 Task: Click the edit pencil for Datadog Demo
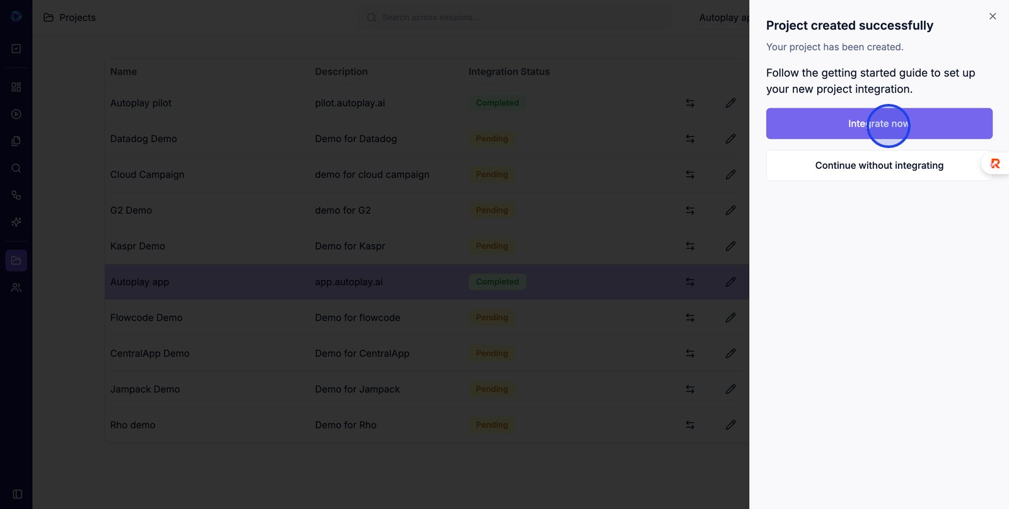[x=730, y=139]
